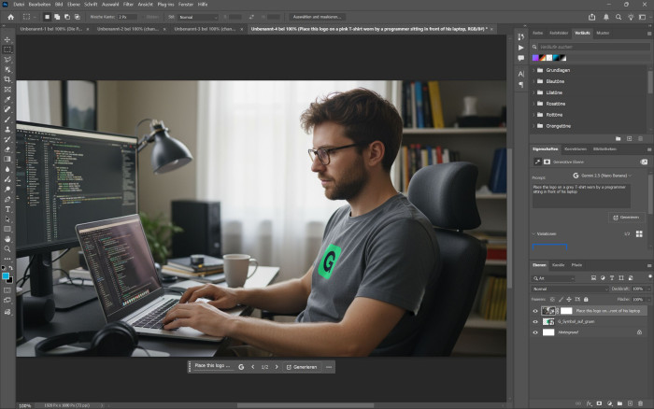Expand the Blautöne gradient folder

click(533, 82)
